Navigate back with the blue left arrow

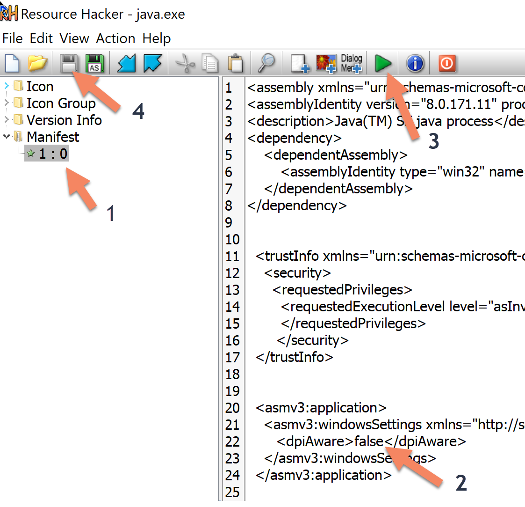point(125,63)
